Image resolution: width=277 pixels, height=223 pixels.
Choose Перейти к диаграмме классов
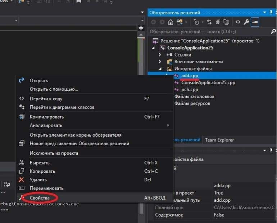click(x=95, y=107)
